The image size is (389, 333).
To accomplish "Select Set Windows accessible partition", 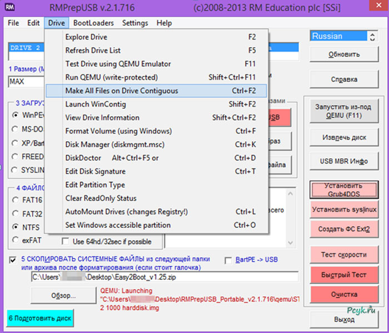I will point(156,225).
